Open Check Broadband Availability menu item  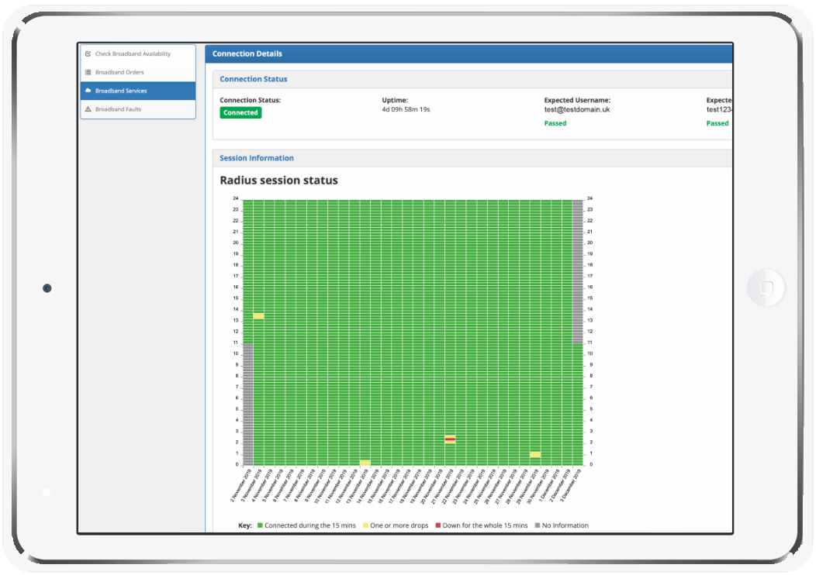tap(132, 54)
